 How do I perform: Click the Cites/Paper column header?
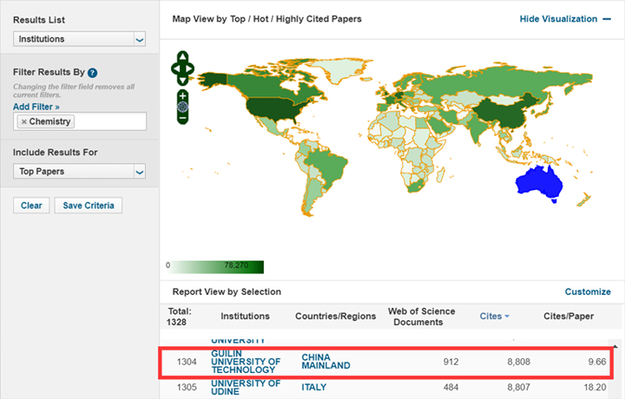point(569,317)
